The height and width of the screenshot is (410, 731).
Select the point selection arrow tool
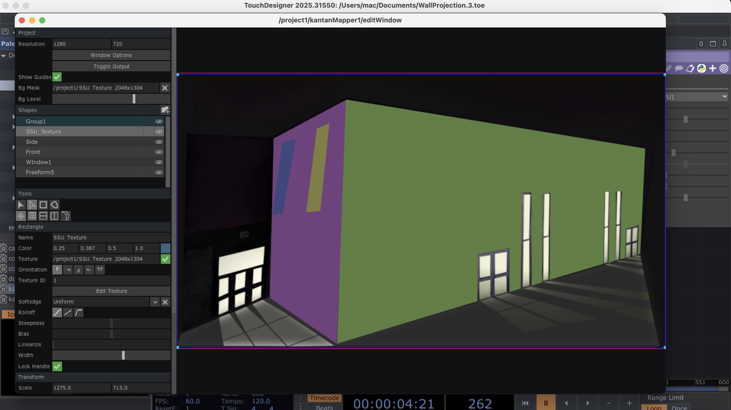[x=32, y=204]
